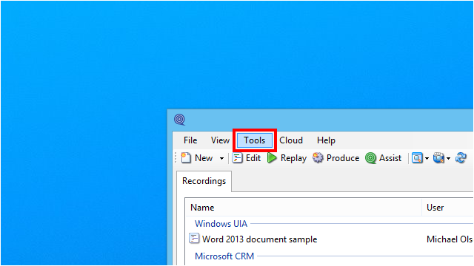Click the toolbar drag handle grip
This screenshot has width=474, height=266.
(x=176, y=157)
